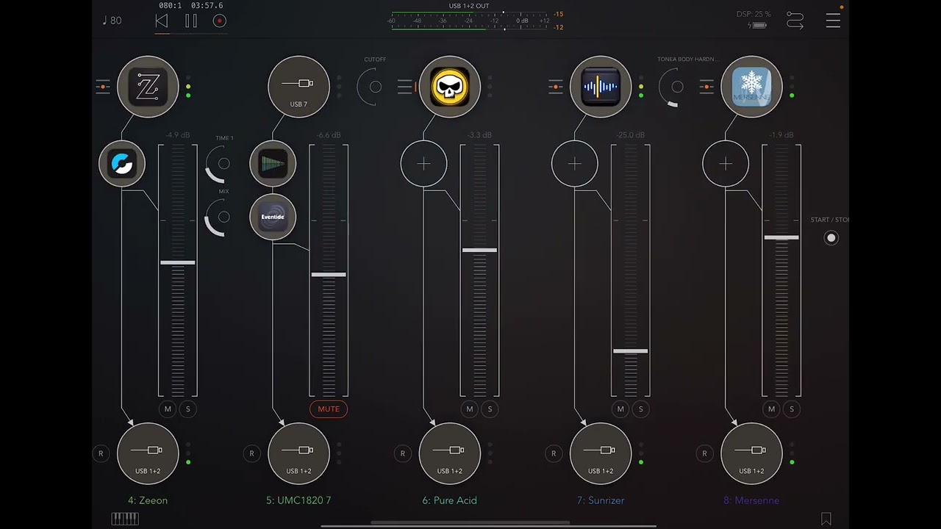941x529 pixels.
Task: Click the DSP: 25 % indicator
Action: (x=754, y=14)
